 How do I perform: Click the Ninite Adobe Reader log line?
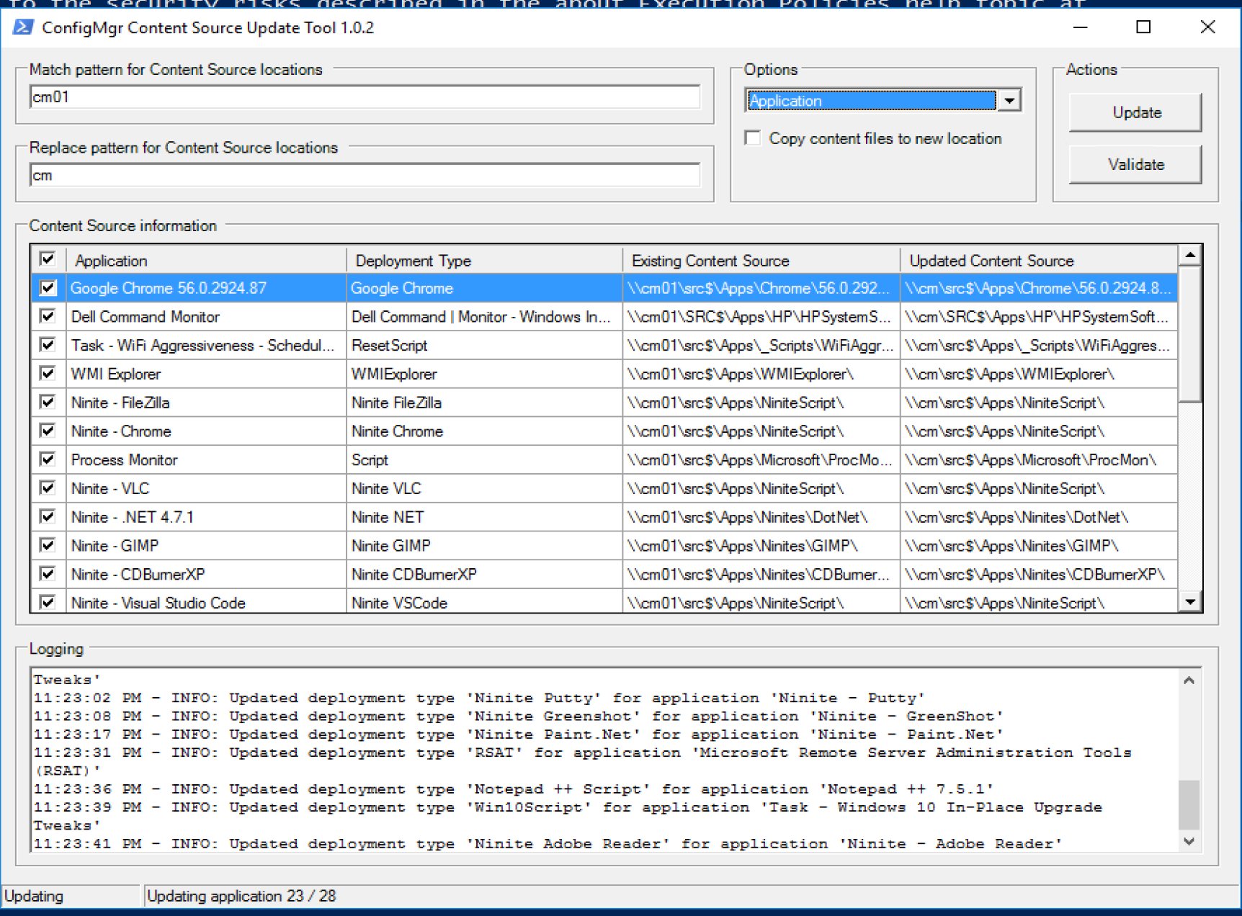(548, 844)
